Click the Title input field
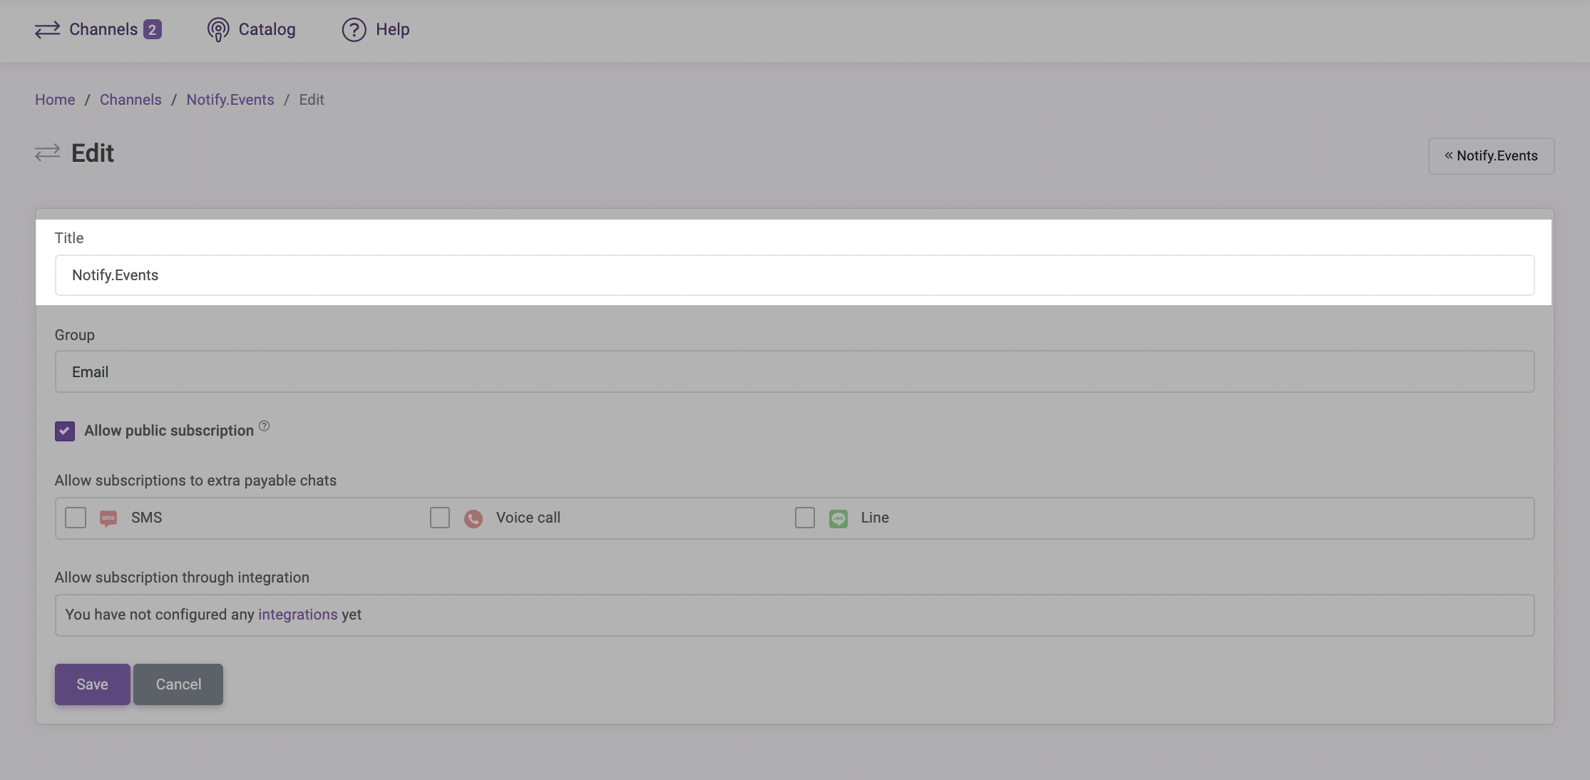The height and width of the screenshot is (780, 1590). click(795, 275)
